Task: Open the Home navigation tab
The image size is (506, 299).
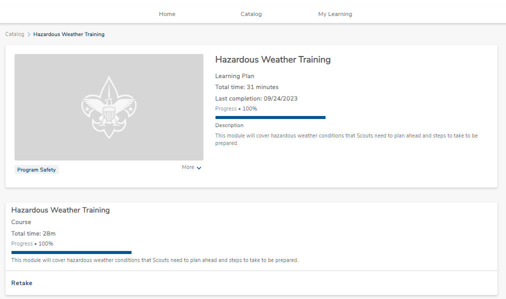Action: 167,14
